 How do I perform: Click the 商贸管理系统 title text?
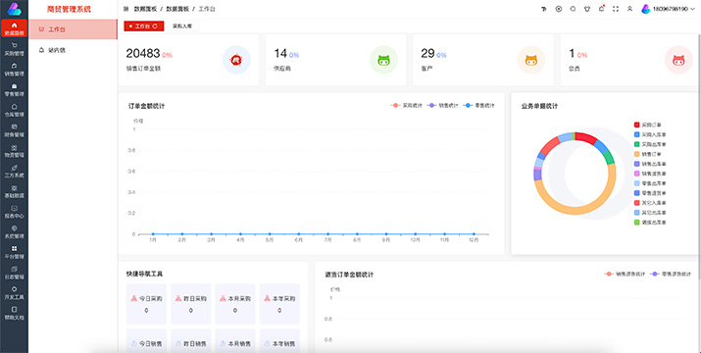click(x=69, y=9)
